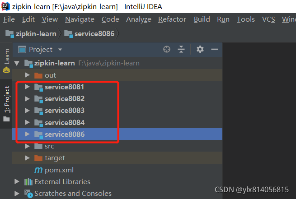Open the Analyze menu

pyautogui.click(x=139, y=19)
